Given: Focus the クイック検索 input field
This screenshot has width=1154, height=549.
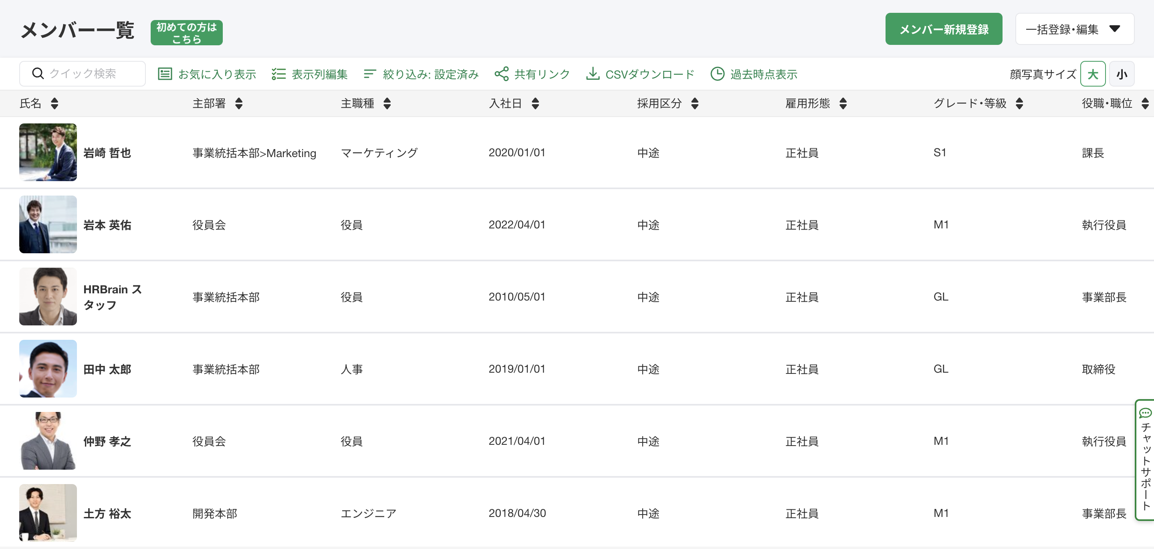Looking at the screenshot, I should [x=83, y=73].
